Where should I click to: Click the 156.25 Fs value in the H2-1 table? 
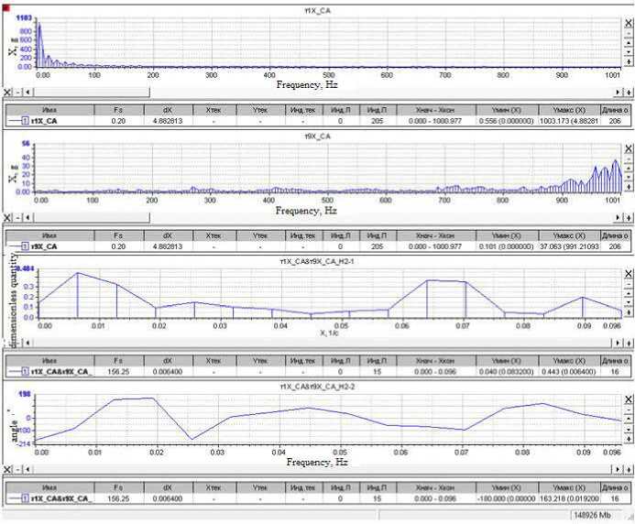point(118,371)
